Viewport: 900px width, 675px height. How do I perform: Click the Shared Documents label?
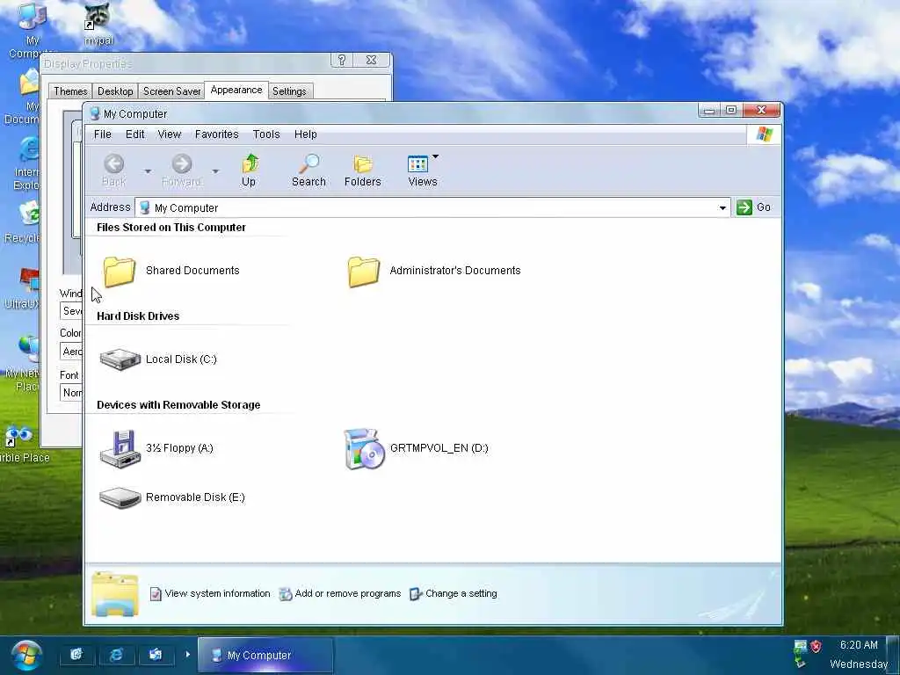coord(192,271)
